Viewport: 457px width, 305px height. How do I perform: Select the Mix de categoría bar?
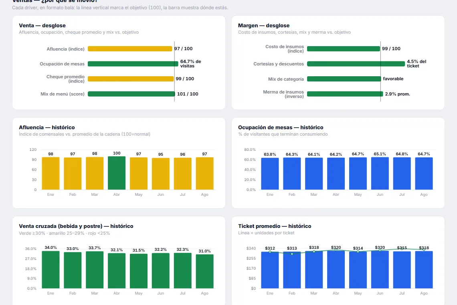tap(344, 79)
